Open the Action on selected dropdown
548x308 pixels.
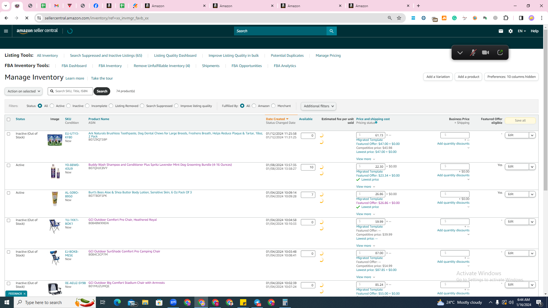pos(23,91)
